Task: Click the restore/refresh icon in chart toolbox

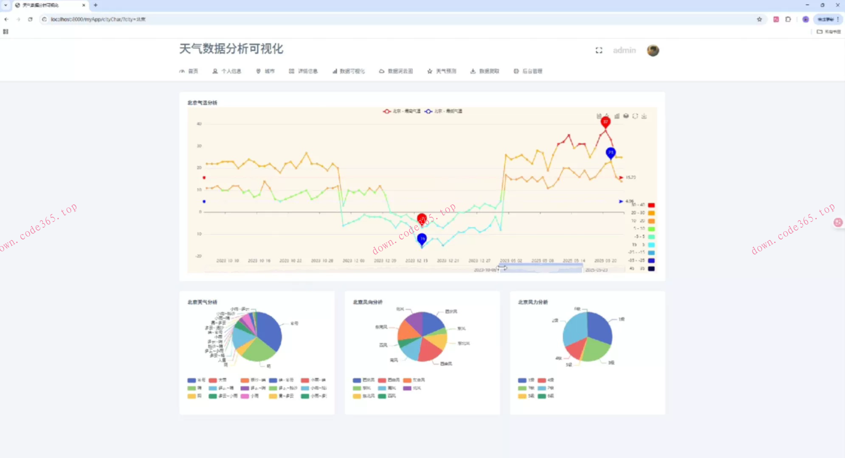Action: click(635, 116)
